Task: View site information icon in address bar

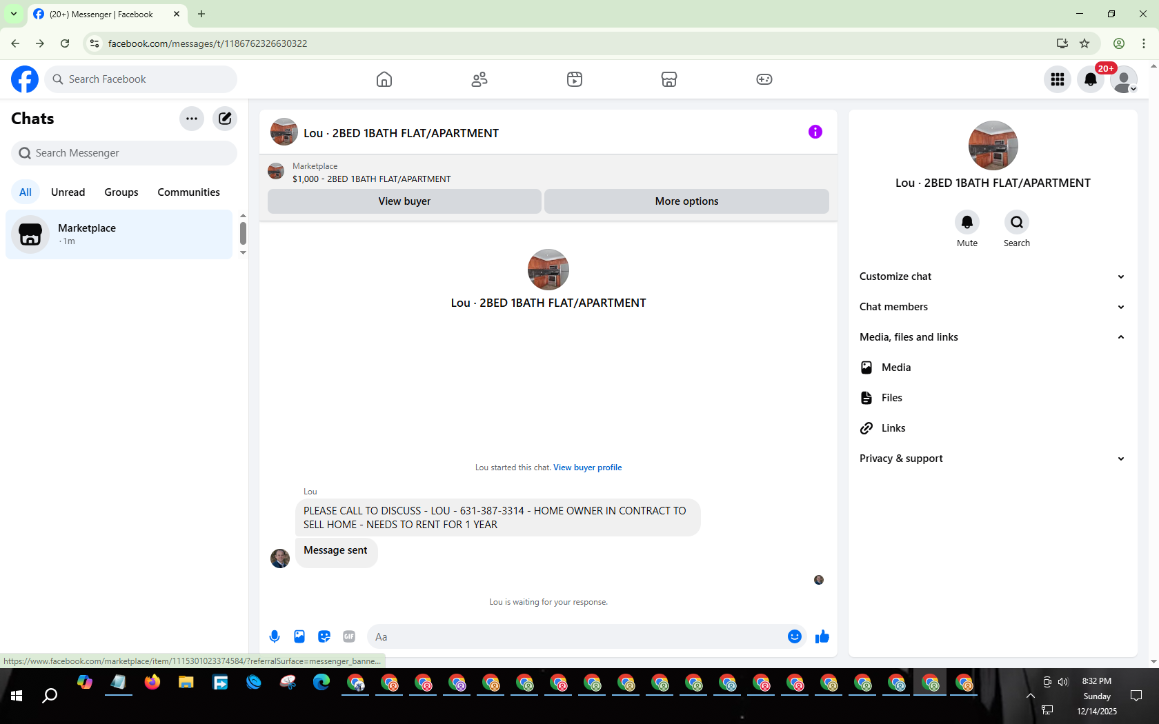Action: tap(95, 43)
